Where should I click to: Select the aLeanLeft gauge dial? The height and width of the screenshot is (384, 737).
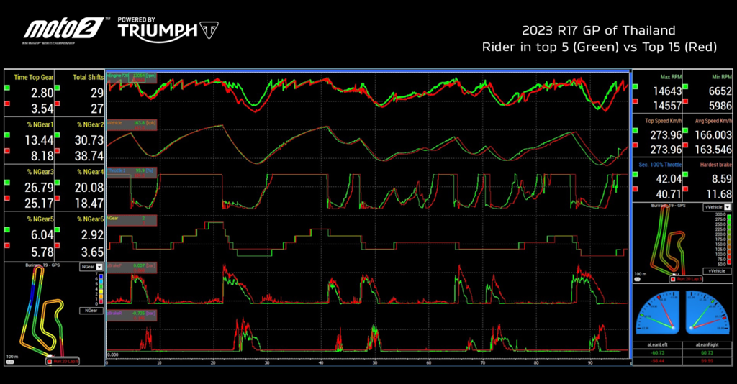tap(658, 313)
